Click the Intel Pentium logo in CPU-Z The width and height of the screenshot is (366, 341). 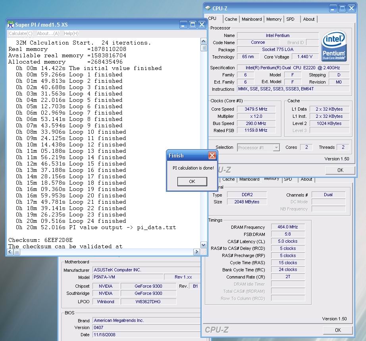(334, 46)
